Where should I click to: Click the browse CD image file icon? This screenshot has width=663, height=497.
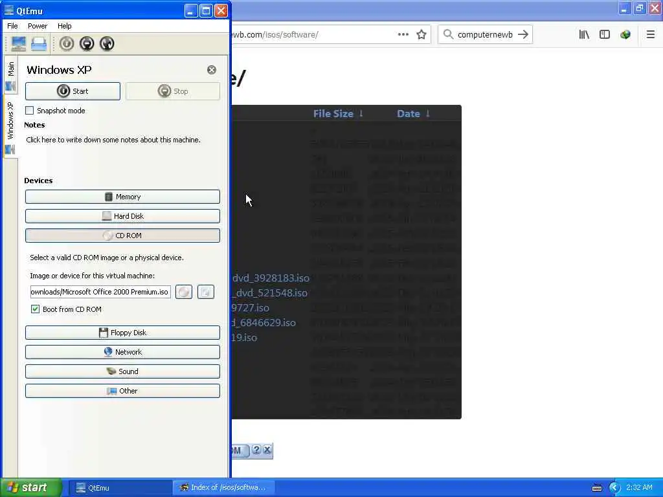point(206,292)
